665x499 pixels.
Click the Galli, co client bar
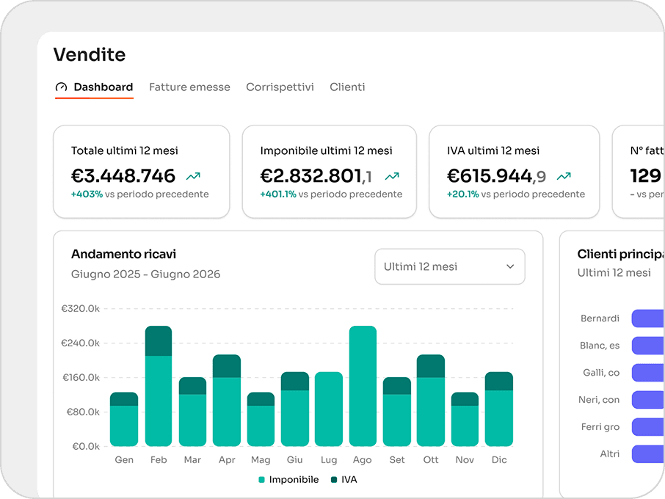(648, 373)
